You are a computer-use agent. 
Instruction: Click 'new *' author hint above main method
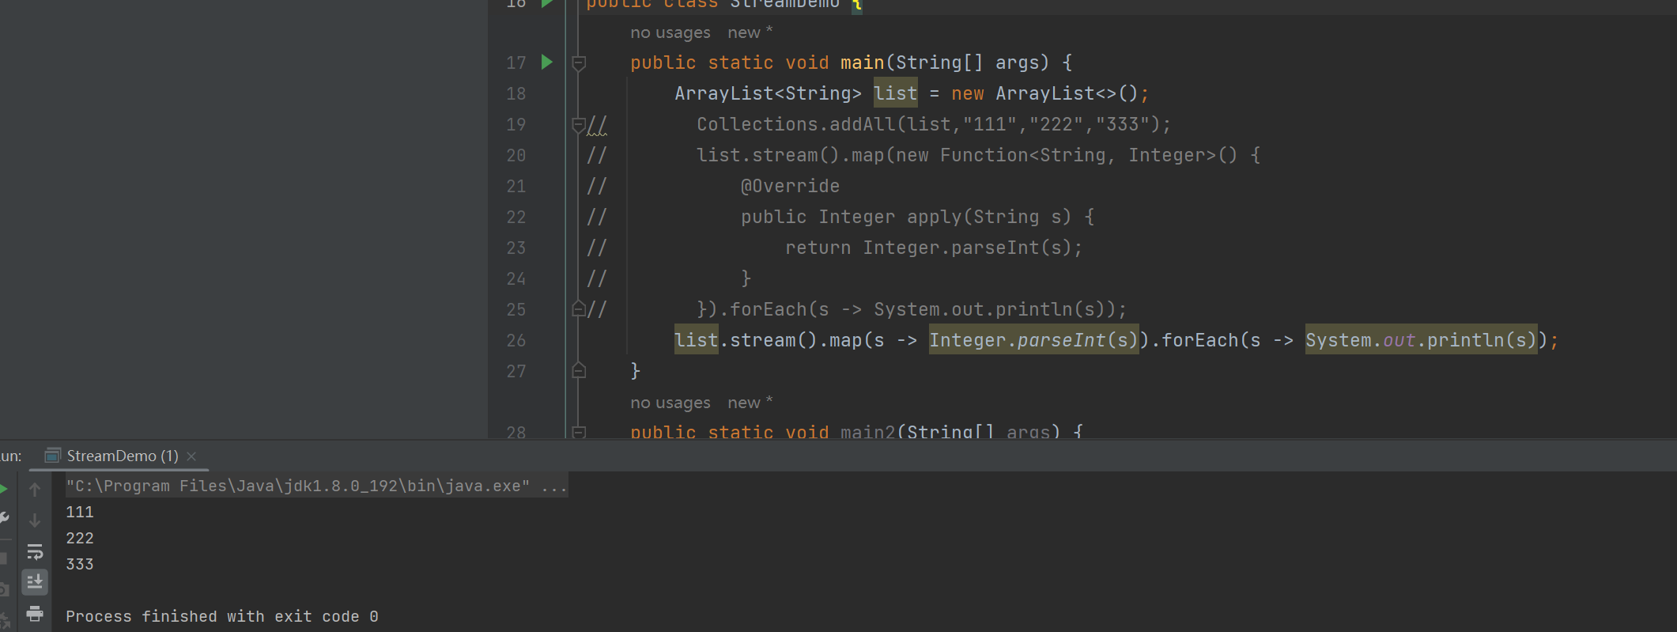(750, 32)
